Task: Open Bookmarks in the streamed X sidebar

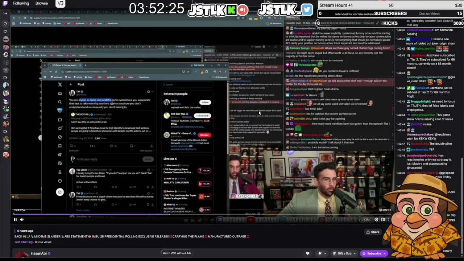Action: pyautogui.click(x=60, y=146)
